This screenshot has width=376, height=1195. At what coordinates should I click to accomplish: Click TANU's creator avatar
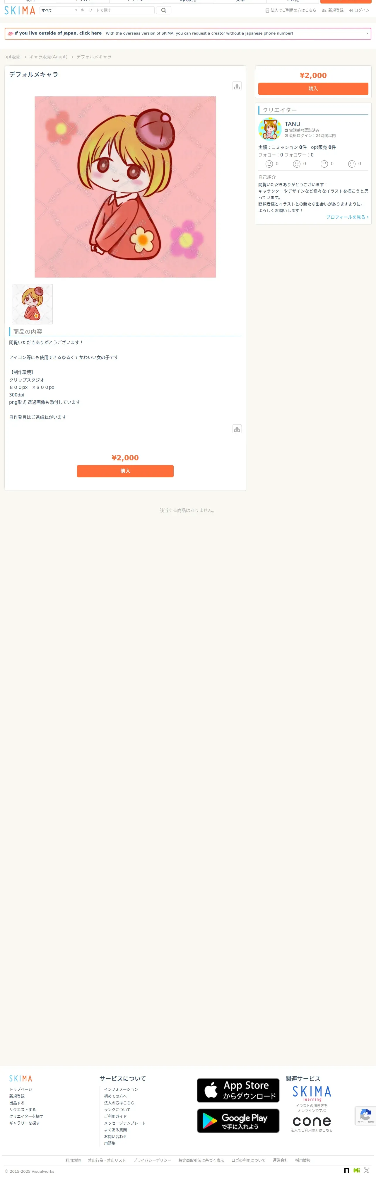click(x=270, y=130)
